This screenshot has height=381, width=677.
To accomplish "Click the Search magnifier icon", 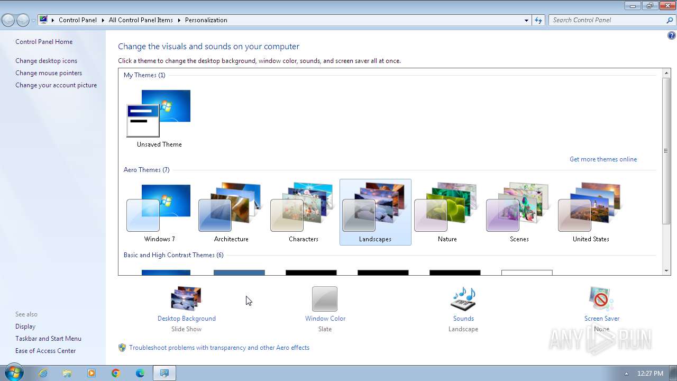I will (670, 20).
